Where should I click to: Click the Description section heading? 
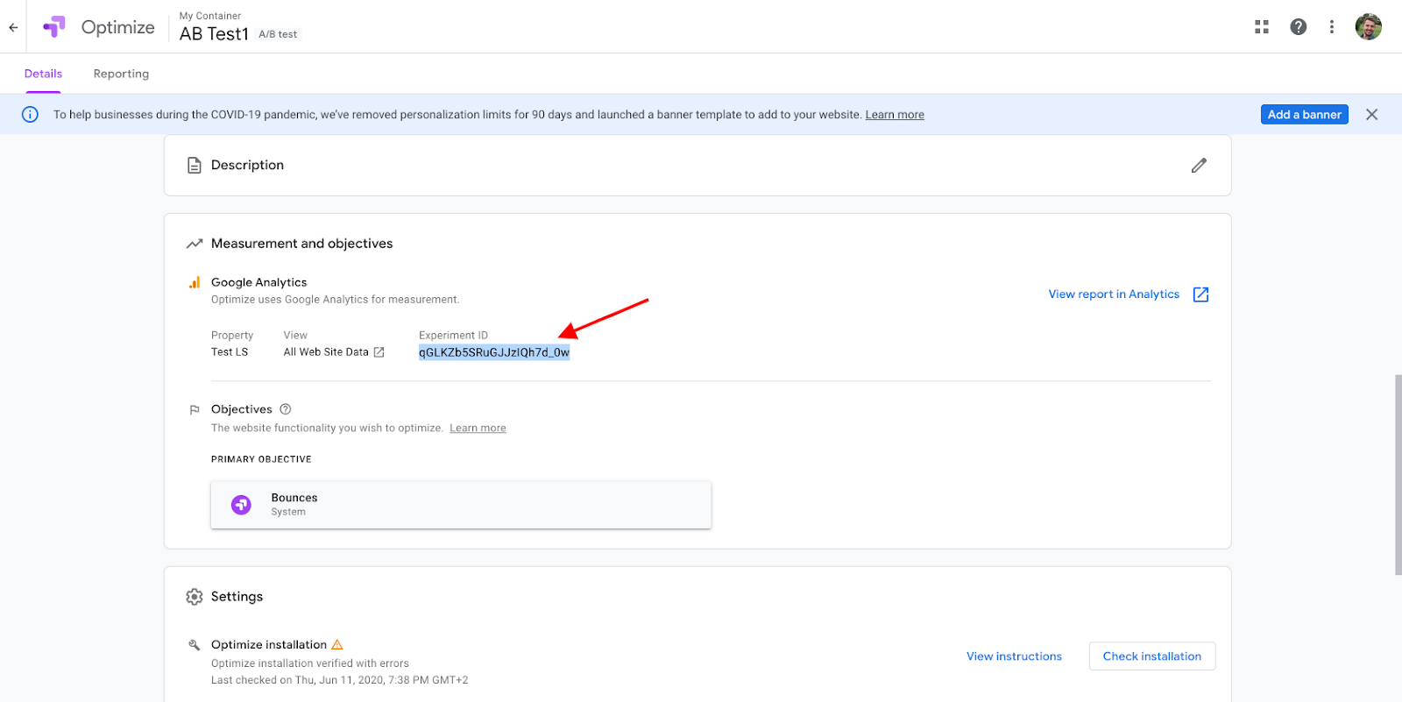(x=247, y=165)
